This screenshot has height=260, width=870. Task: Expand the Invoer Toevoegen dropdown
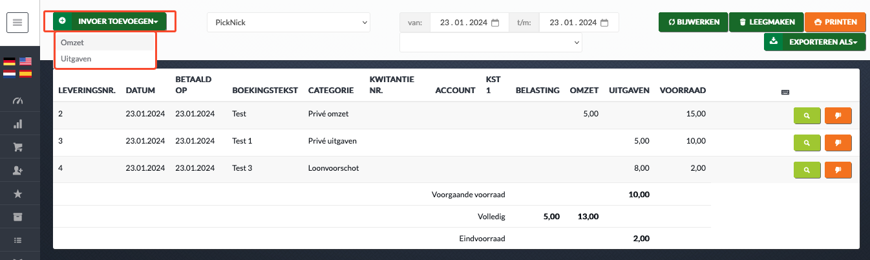tap(109, 21)
